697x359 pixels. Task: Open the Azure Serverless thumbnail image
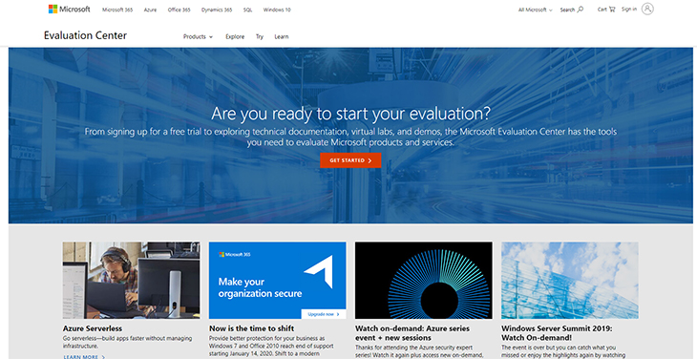131,281
